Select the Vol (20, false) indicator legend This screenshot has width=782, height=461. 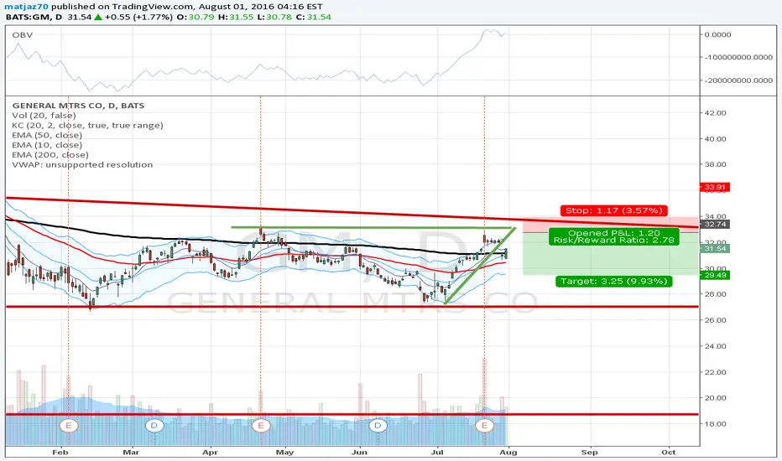[x=44, y=116]
